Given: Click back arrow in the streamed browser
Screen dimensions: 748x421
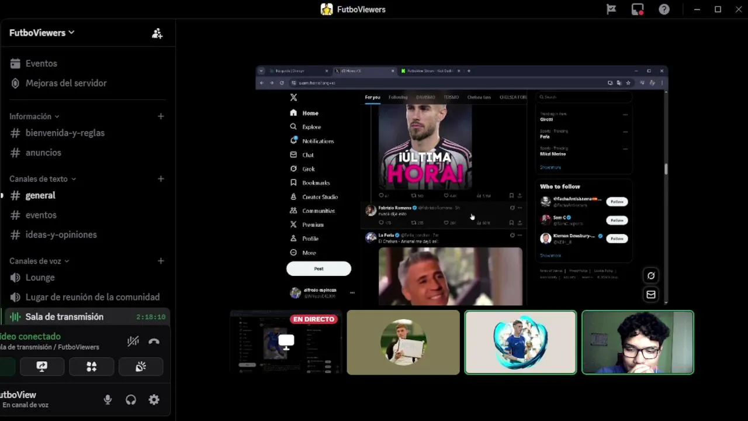Looking at the screenshot, I should pos(261,83).
